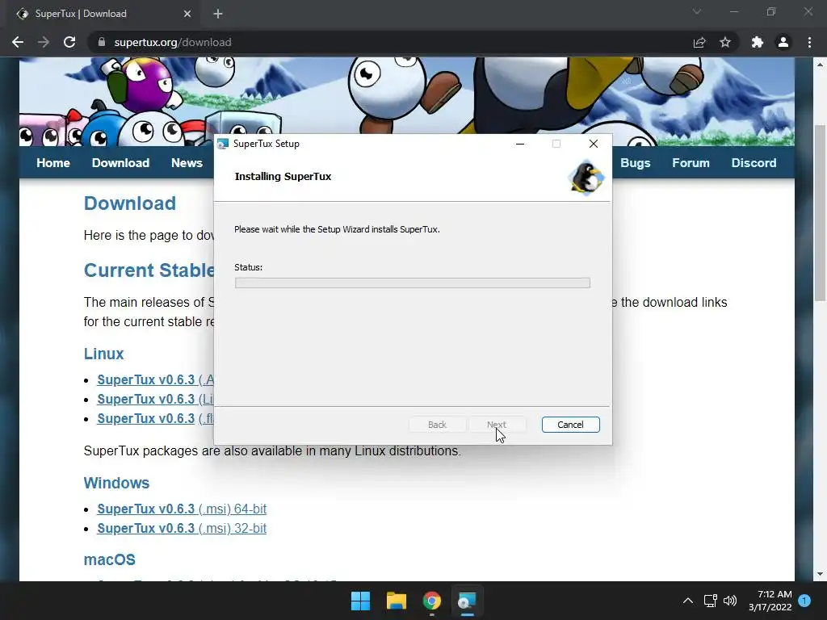Click Chrome's forward arrow
The image size is (827, 620).
pyautogui.click(x=44, y=42)
